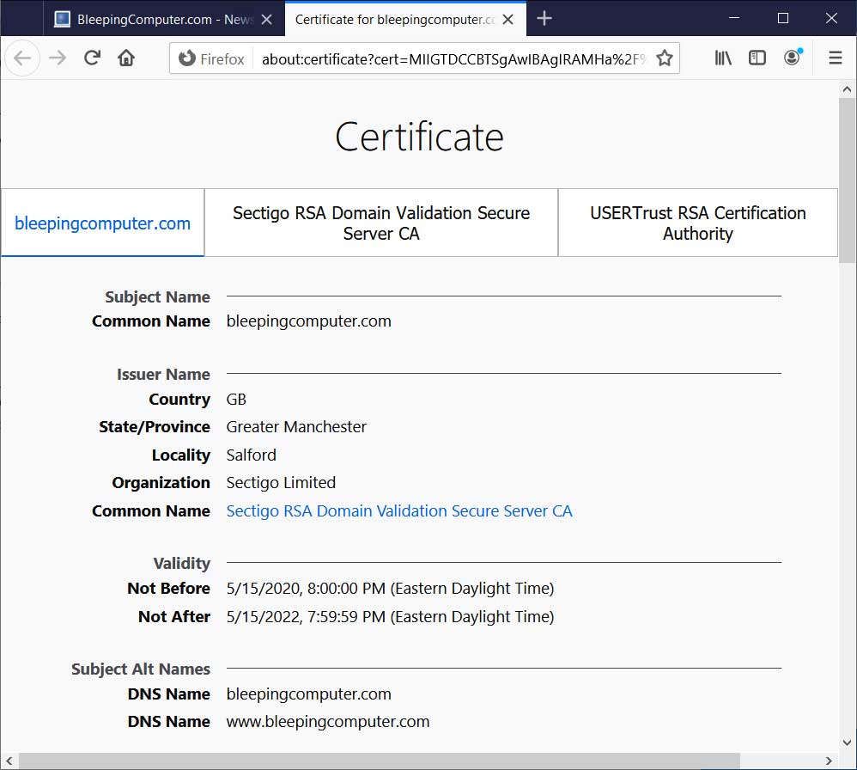Click the Not After date 5/15/2022
The image size is (857, 770).
click(390, 617)
